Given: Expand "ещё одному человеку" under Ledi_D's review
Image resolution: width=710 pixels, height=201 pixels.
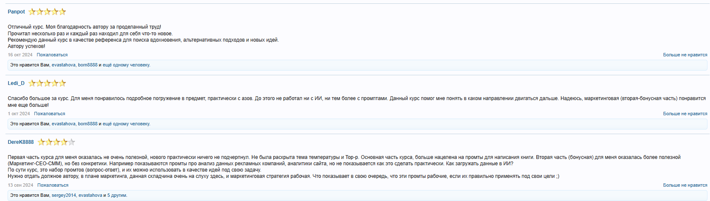Looking at the screenshot, I should [126, 124].
